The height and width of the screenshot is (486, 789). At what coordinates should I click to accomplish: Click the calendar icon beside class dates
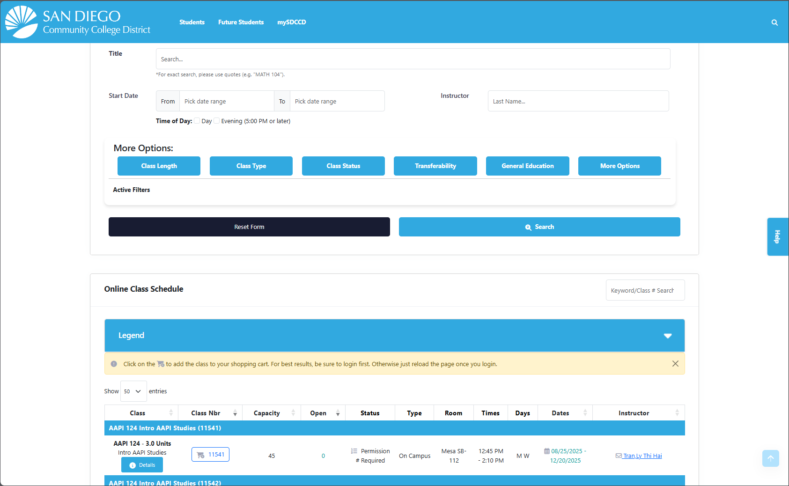[x=546, y=451]
